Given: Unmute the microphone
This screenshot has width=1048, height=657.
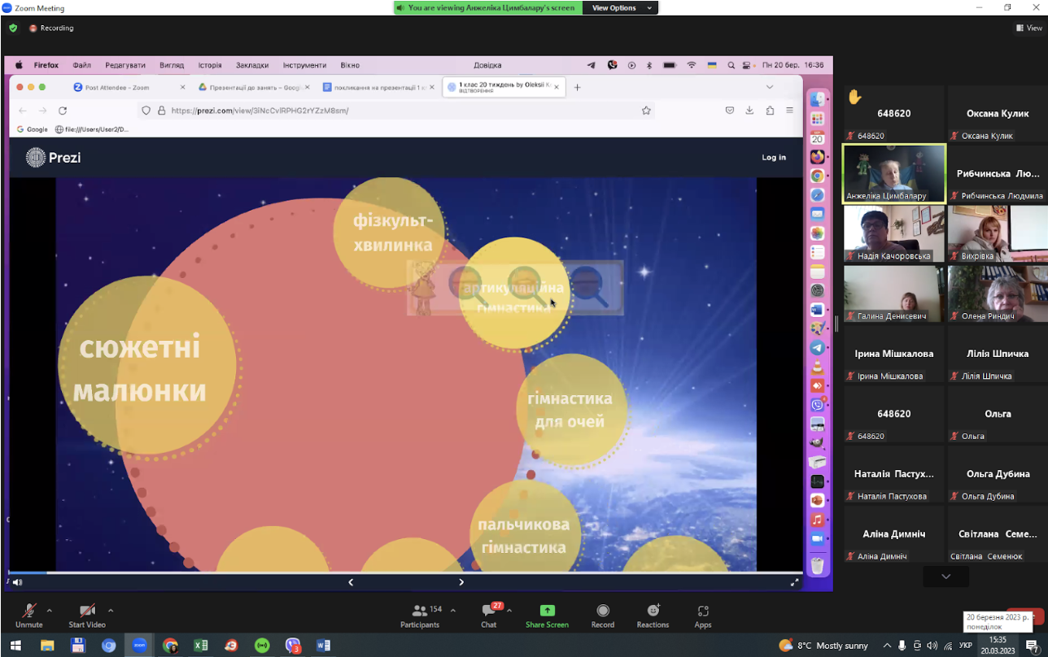Looking at the screenshot, I should pyautogui.click(x=28, y=616).
